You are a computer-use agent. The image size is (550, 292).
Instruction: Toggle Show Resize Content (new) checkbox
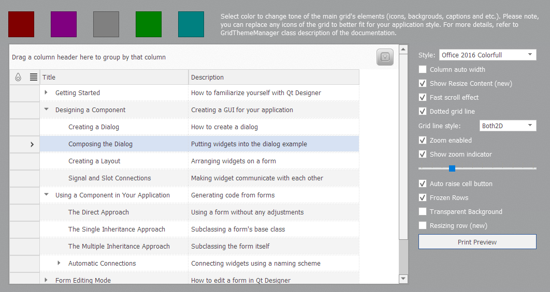tap(423, 83)
